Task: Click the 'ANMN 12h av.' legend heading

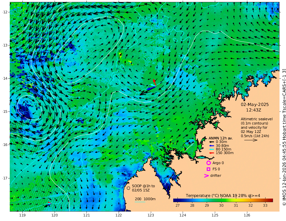Action: point(221,138)
